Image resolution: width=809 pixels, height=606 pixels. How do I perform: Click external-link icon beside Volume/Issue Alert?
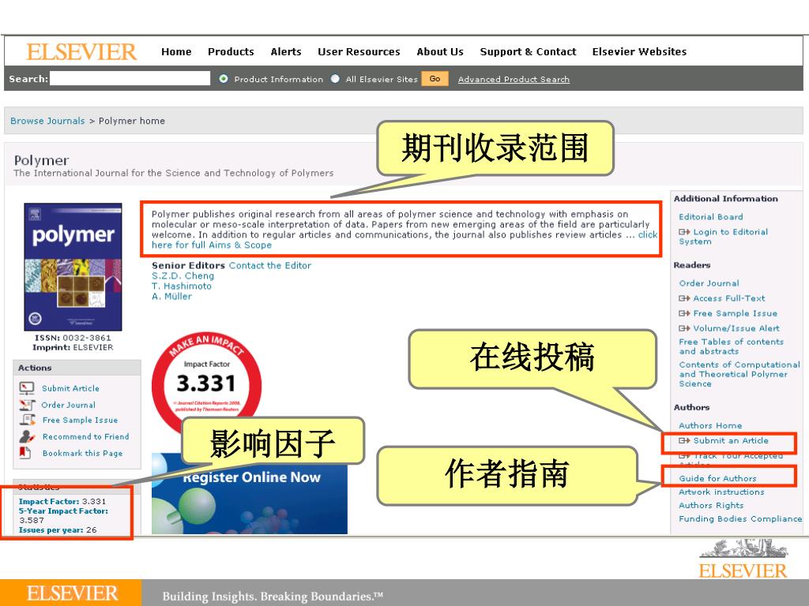[684, 328]
